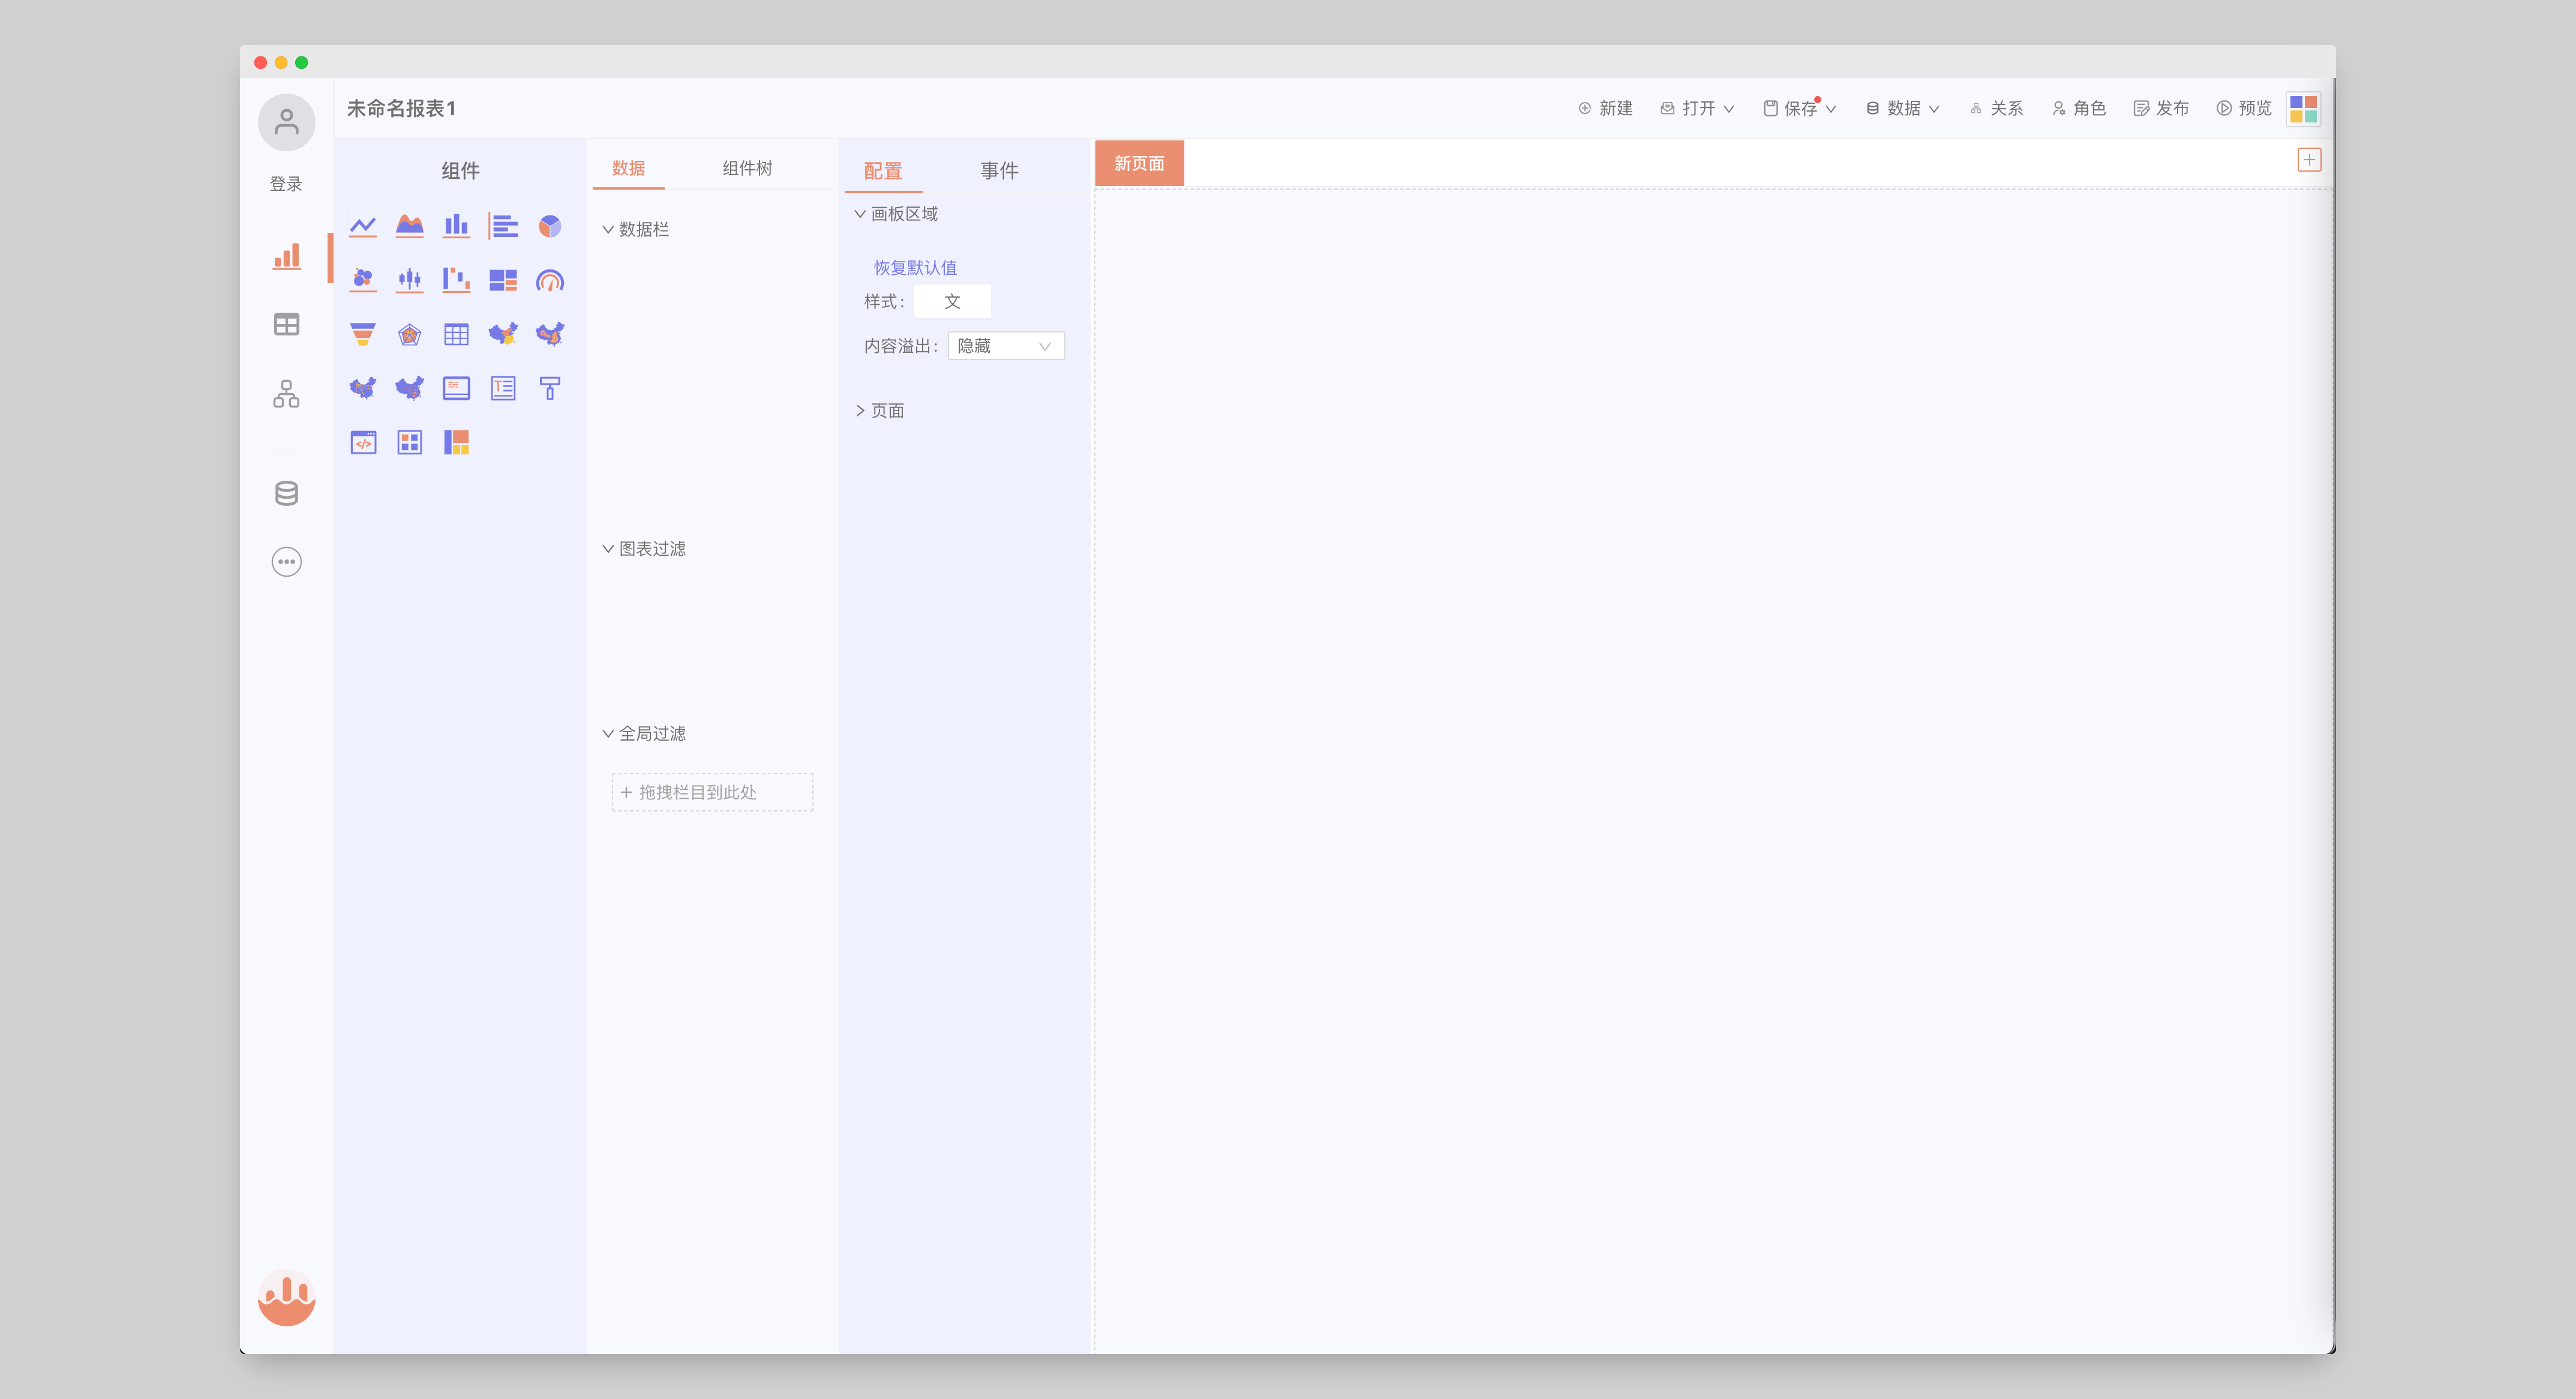Open the chart section in left sidebar
2576x1399 pixels.
click(287, 256)
